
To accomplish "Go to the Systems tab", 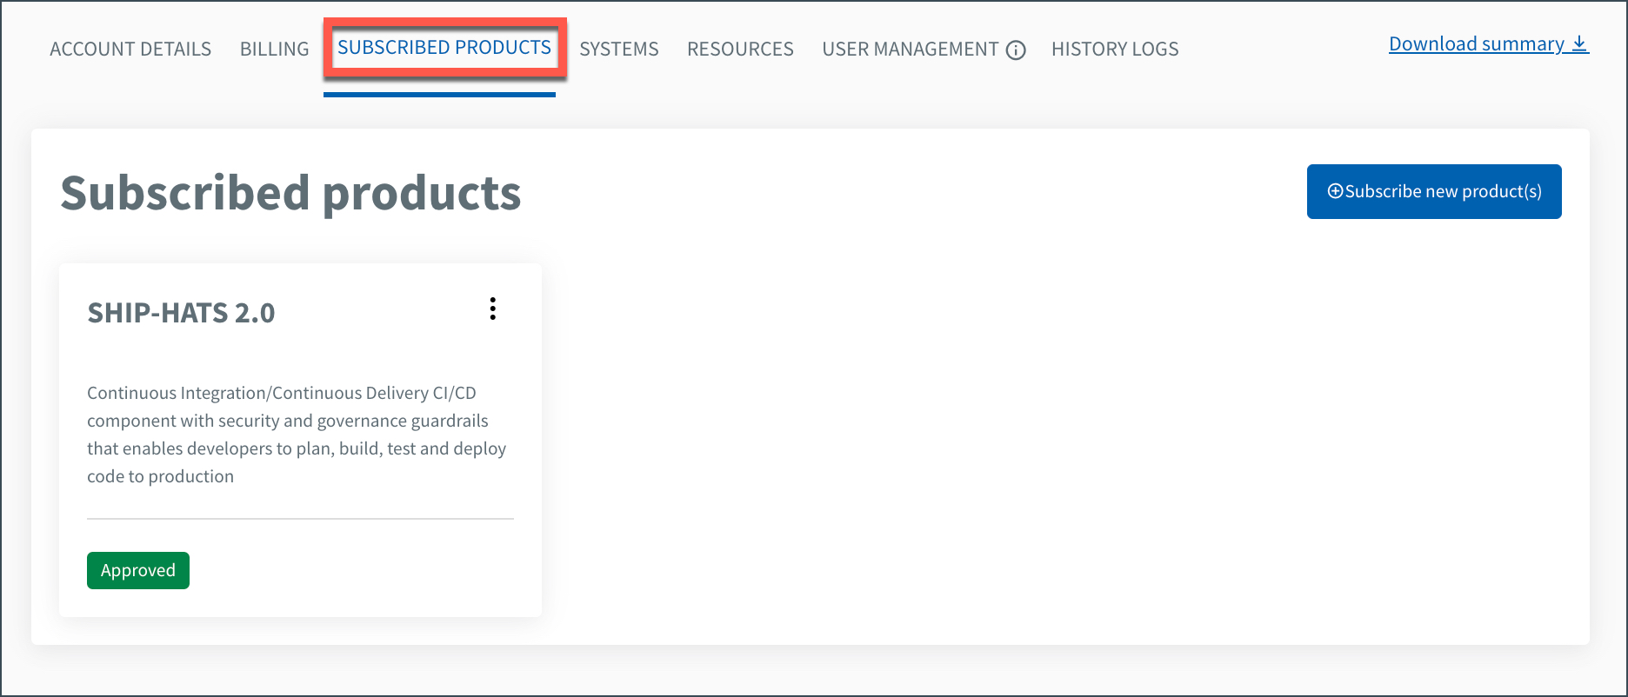I will click(619, 50).
